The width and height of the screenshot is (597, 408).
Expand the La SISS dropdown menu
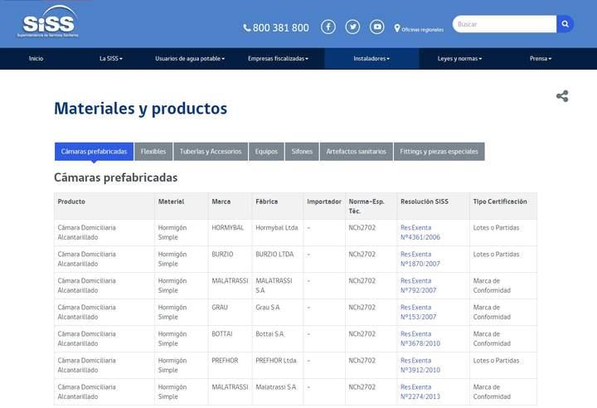point(111,59)
